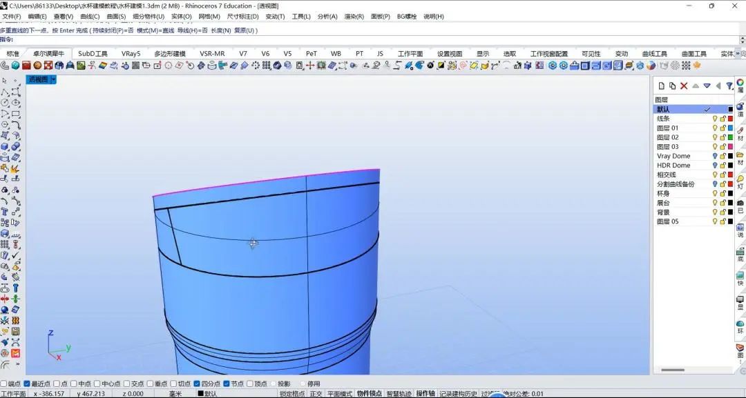Expand the toolbar tabs overflow chevron
The image size is (746, 398).
pyautogui.click(x=738, y=54)
